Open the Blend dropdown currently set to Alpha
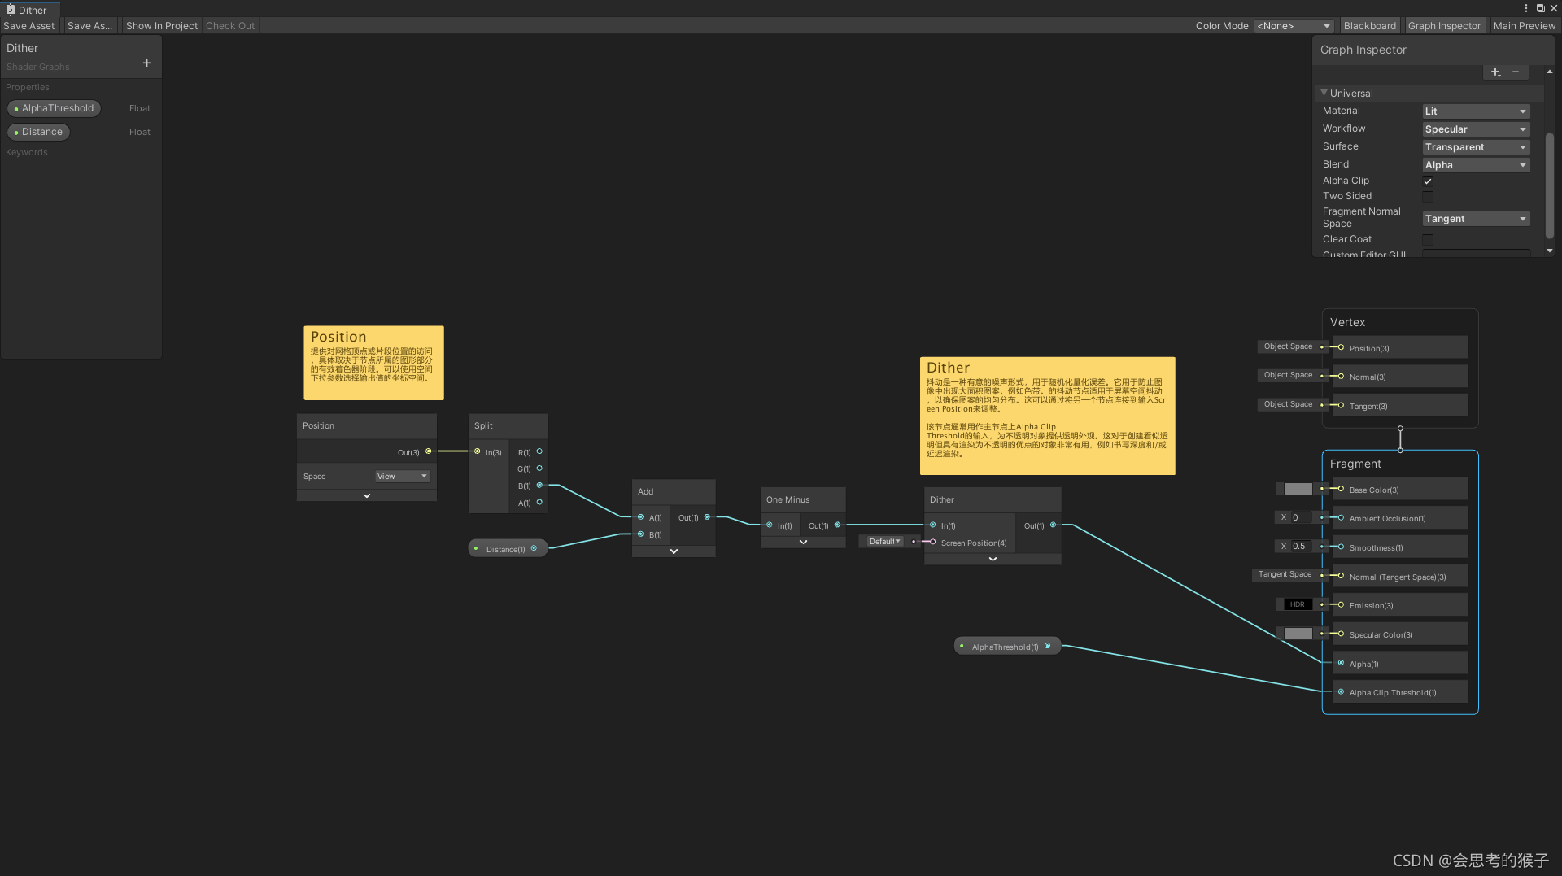Screen dimensions: 1562x876 [x=1475, y=164]
